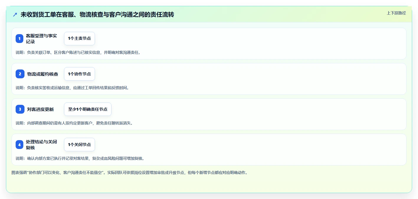Click the '物流或履约核查' step title

tap(43, 74)
